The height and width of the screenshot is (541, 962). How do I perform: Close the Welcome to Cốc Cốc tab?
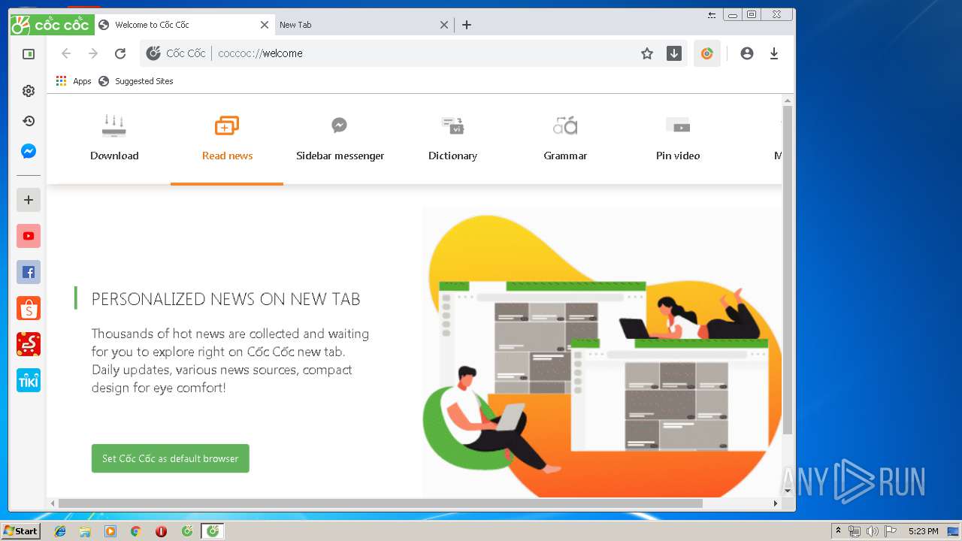pos(264,25)
